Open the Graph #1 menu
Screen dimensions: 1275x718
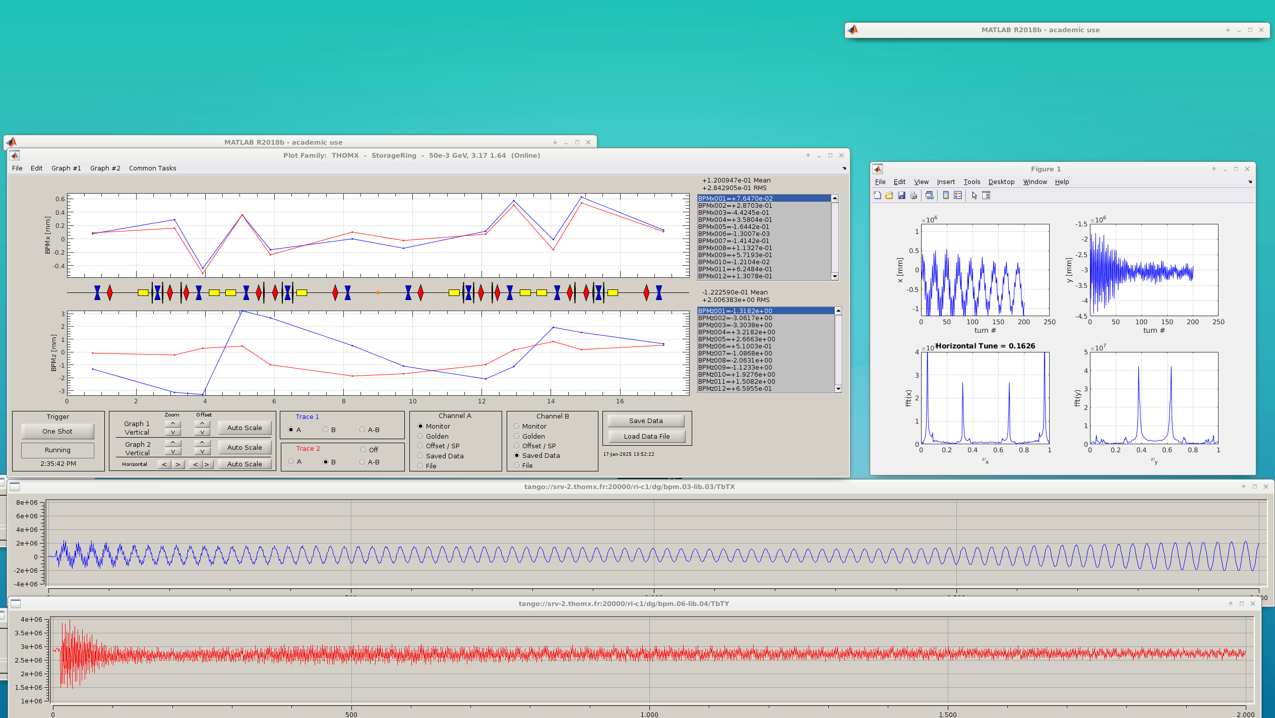coord(66,168)
